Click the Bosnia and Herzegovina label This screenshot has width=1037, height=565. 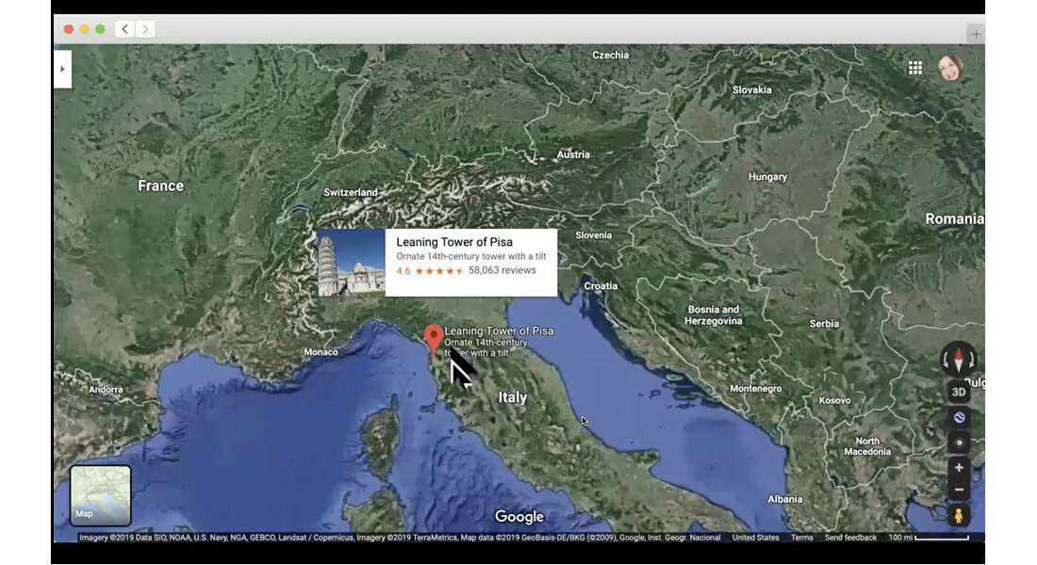click(x=713, y=315)
